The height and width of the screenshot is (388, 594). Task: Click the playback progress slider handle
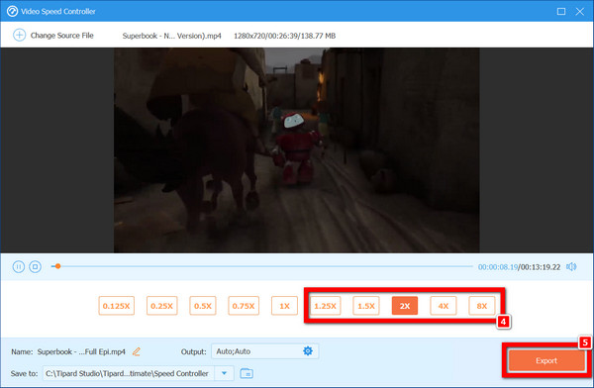click(x=57, y=266)
